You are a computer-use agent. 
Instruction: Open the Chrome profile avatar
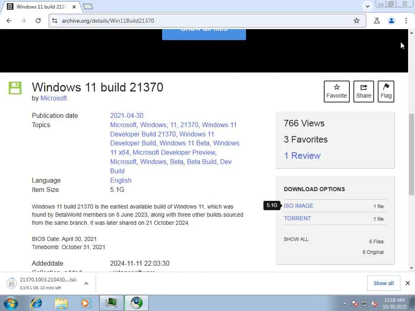391,21
